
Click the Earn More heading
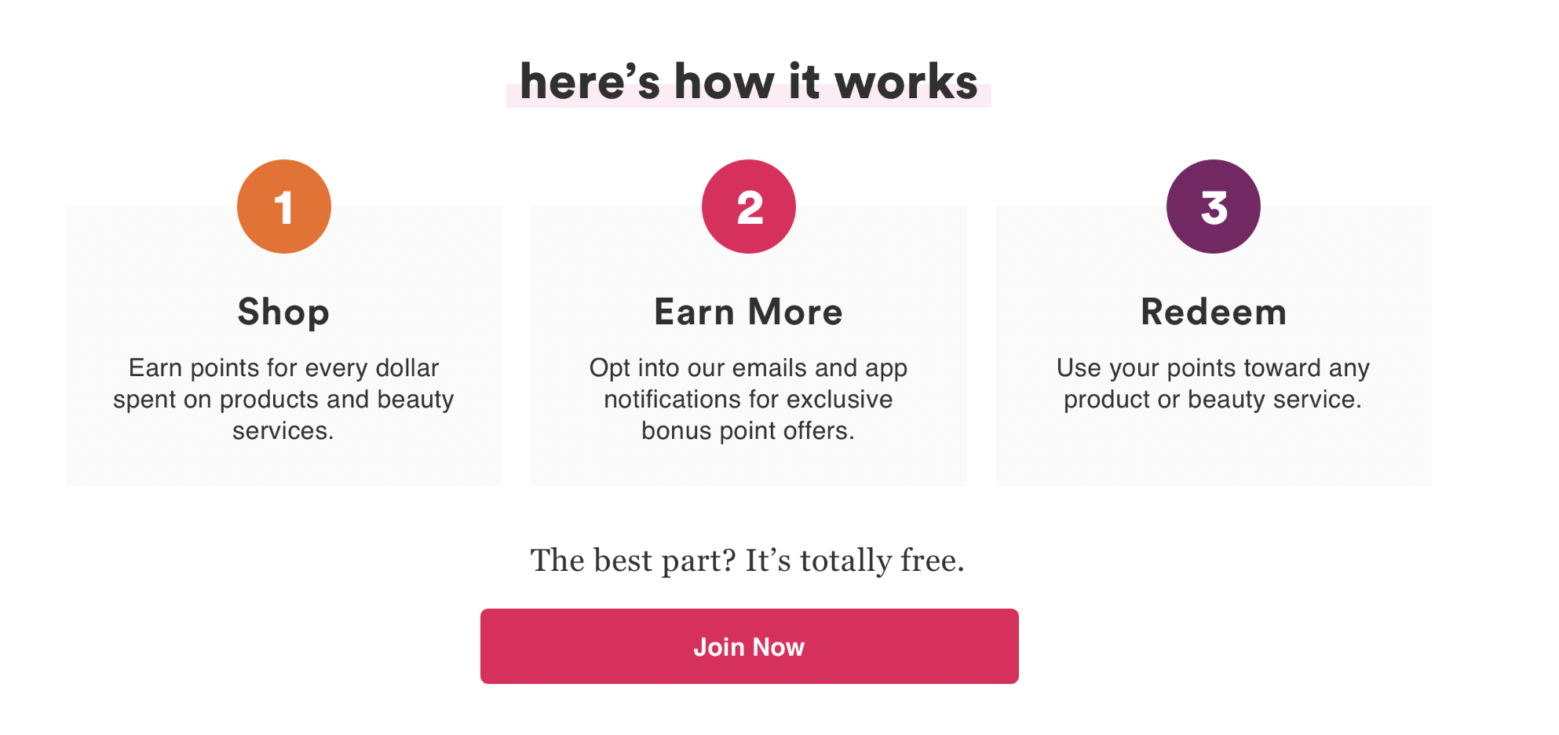tap(748, 311)
